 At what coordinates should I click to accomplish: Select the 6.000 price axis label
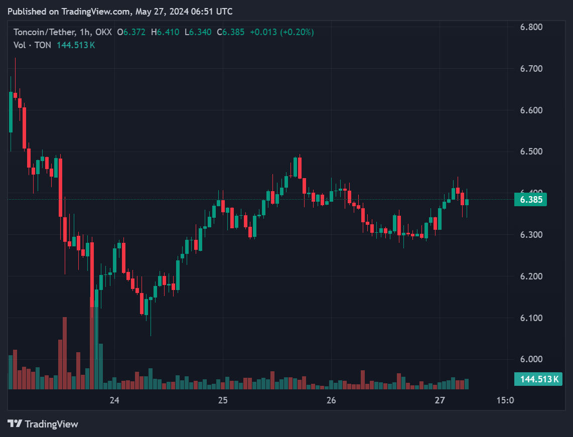(x=531, y=359)
